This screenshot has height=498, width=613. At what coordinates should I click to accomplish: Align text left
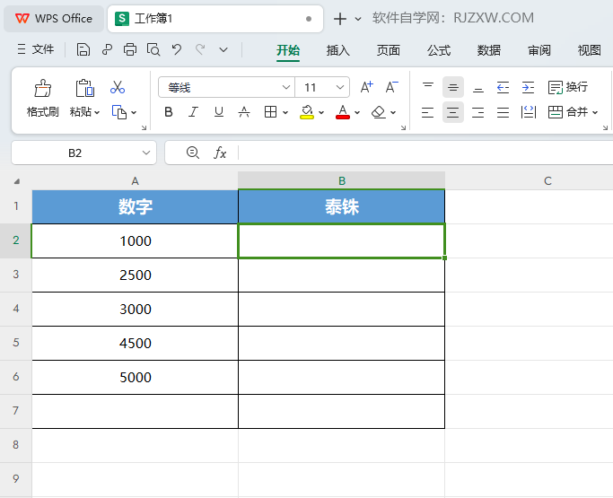(x=428, y=112)
